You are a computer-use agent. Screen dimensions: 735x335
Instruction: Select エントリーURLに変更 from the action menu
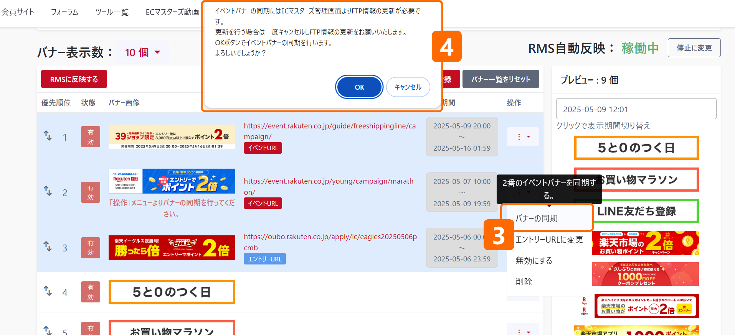pyautogui.click(x=549, y=240)
